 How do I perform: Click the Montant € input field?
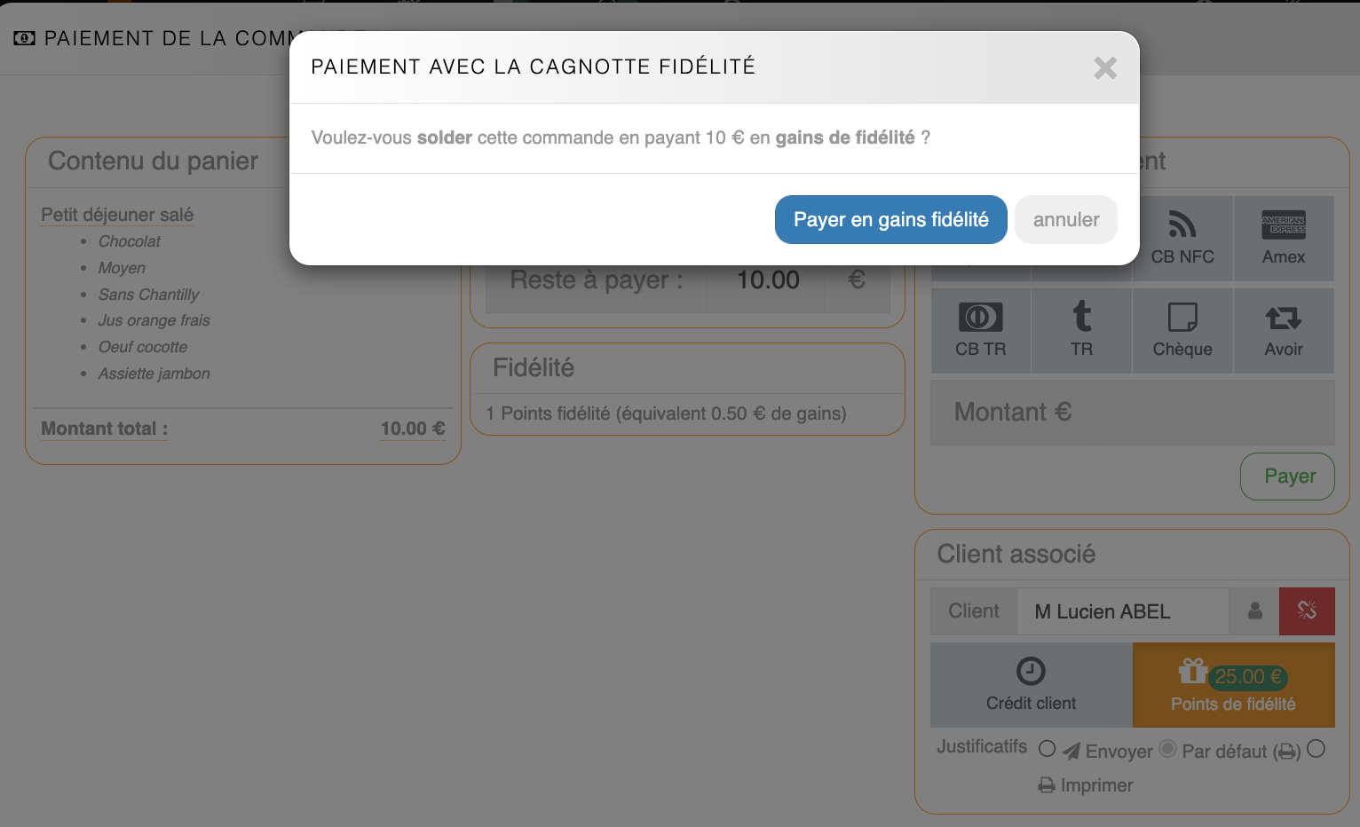1214,413
